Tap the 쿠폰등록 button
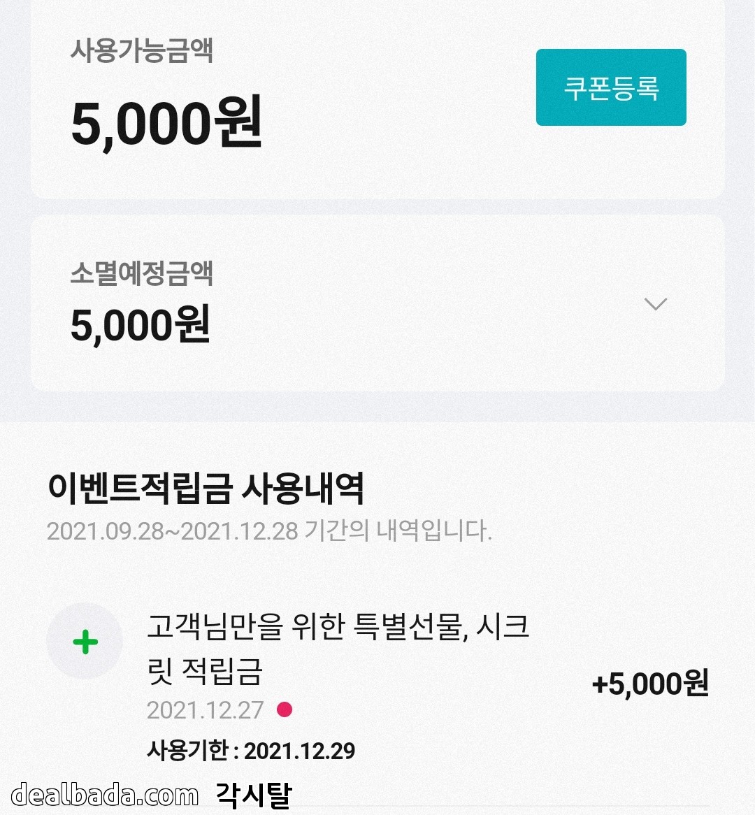 tap(611, 87)
